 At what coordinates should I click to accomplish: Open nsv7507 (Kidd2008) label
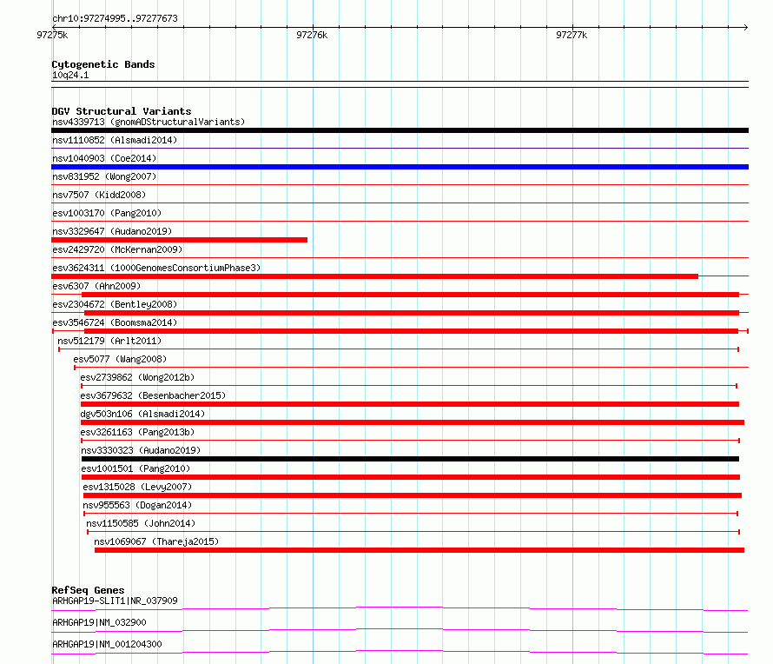pyautogui.click(x=99, y=195)
